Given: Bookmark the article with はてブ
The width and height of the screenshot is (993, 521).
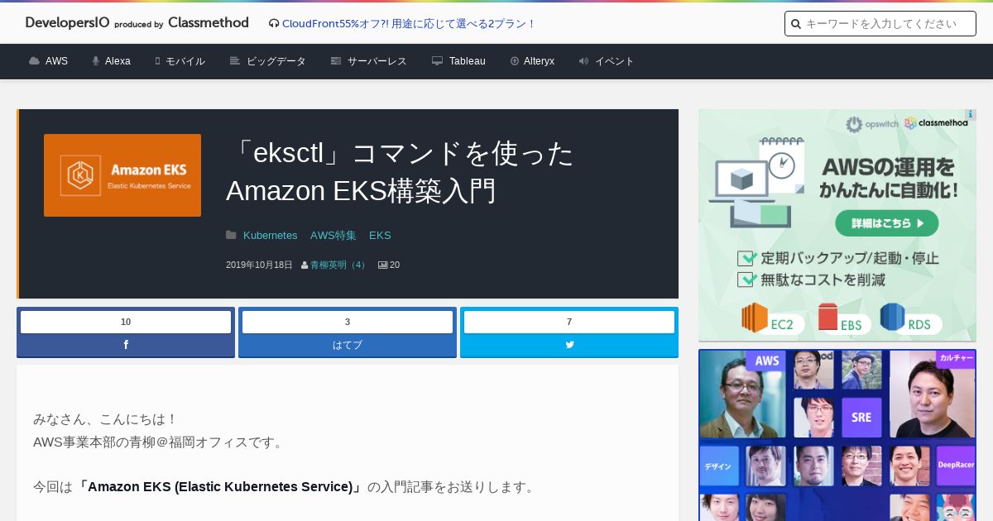Looking at the screenshot, I should pos(348,345).
